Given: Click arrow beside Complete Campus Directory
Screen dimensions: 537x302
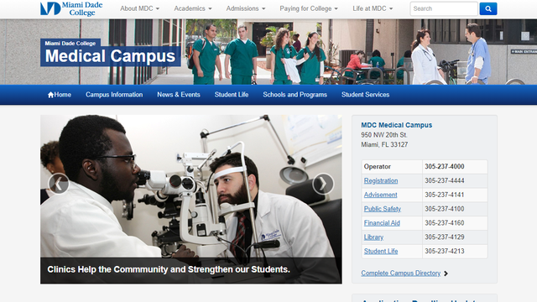Looking at the screenshot, I should (x=446, y=273).
